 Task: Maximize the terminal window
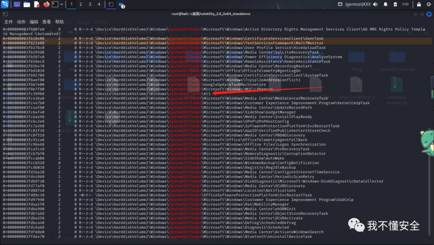tap(422, 14)
